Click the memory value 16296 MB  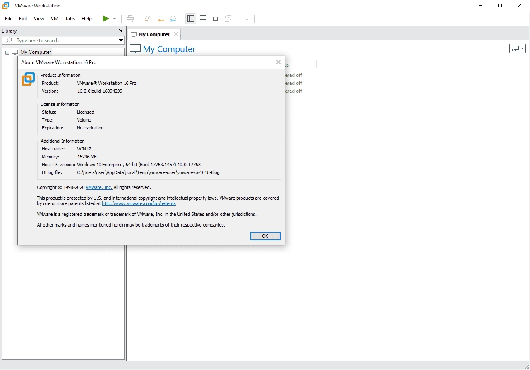(x=87, y=157)
